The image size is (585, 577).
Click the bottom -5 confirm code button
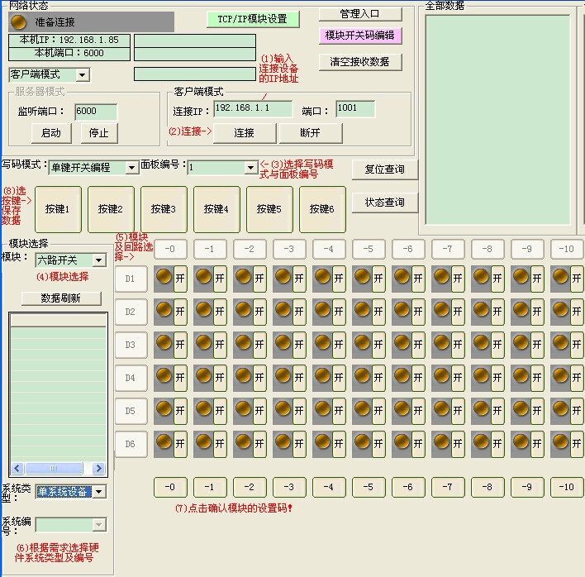(369, 487)
